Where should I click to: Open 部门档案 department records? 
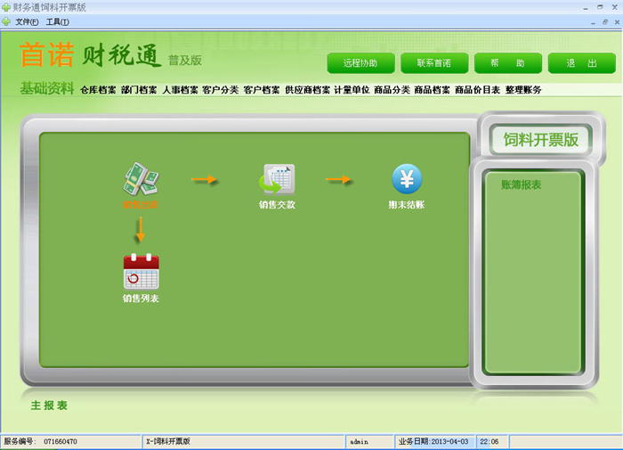[x=139, y=90]
